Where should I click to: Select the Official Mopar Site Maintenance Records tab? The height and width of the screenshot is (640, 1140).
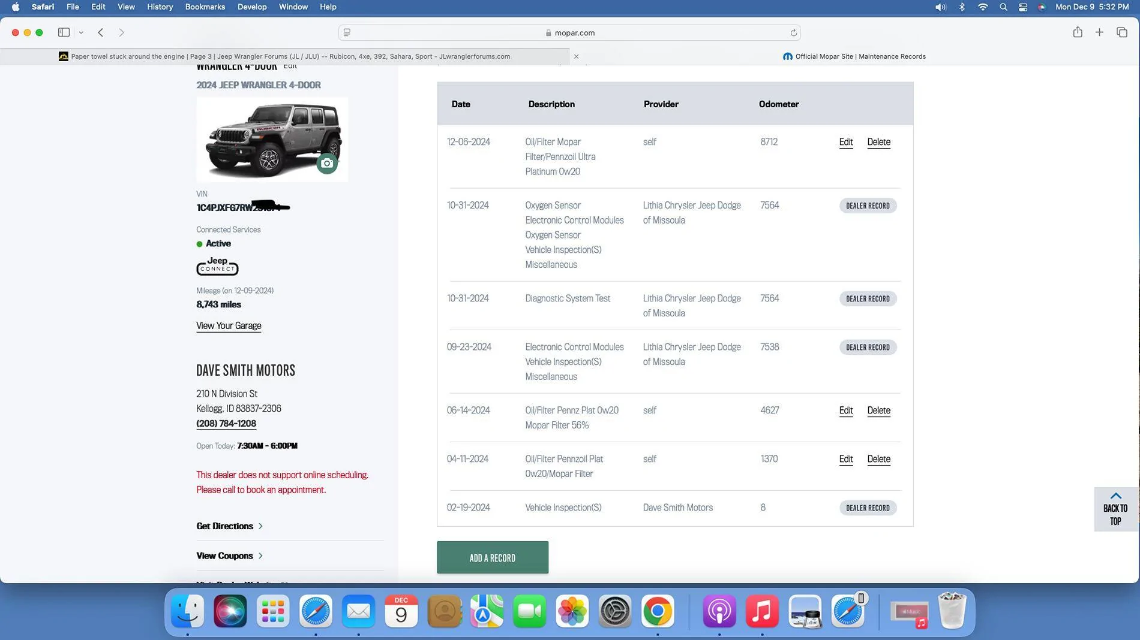[x=854, y=56]
